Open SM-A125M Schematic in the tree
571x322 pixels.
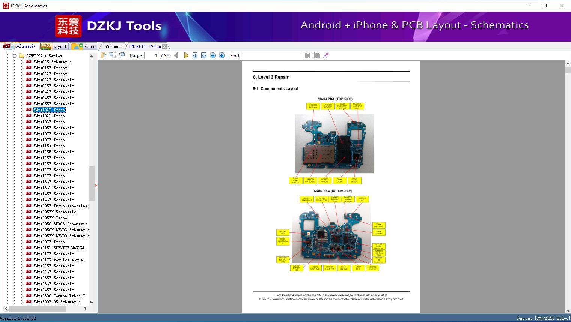click(x=53, y=152)
